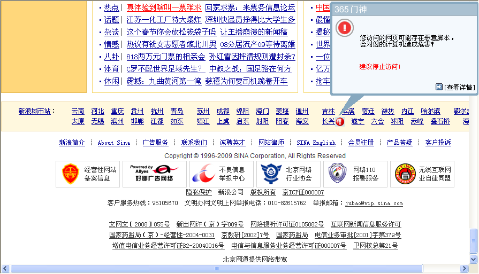479x274 pixels.
Task: Open the red 真体验到啥叫一票难求 headline
Action: [164, 7]
